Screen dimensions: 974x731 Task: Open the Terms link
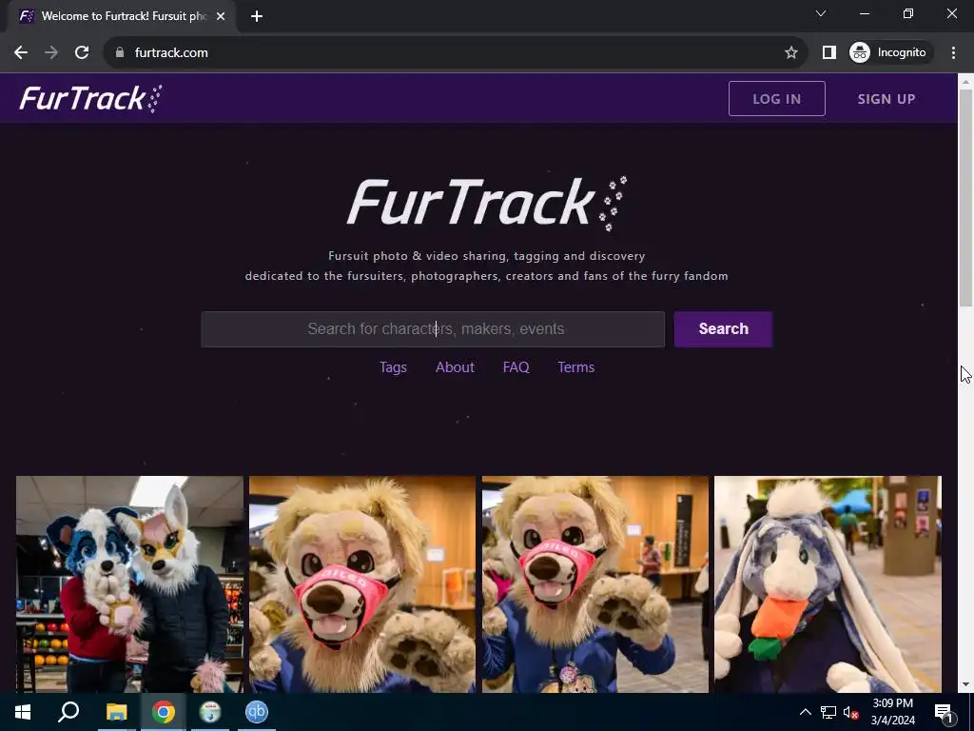[575, 367]
